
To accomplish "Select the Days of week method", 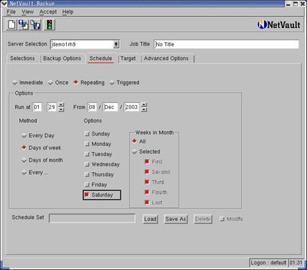I will (x=42, y=148).
